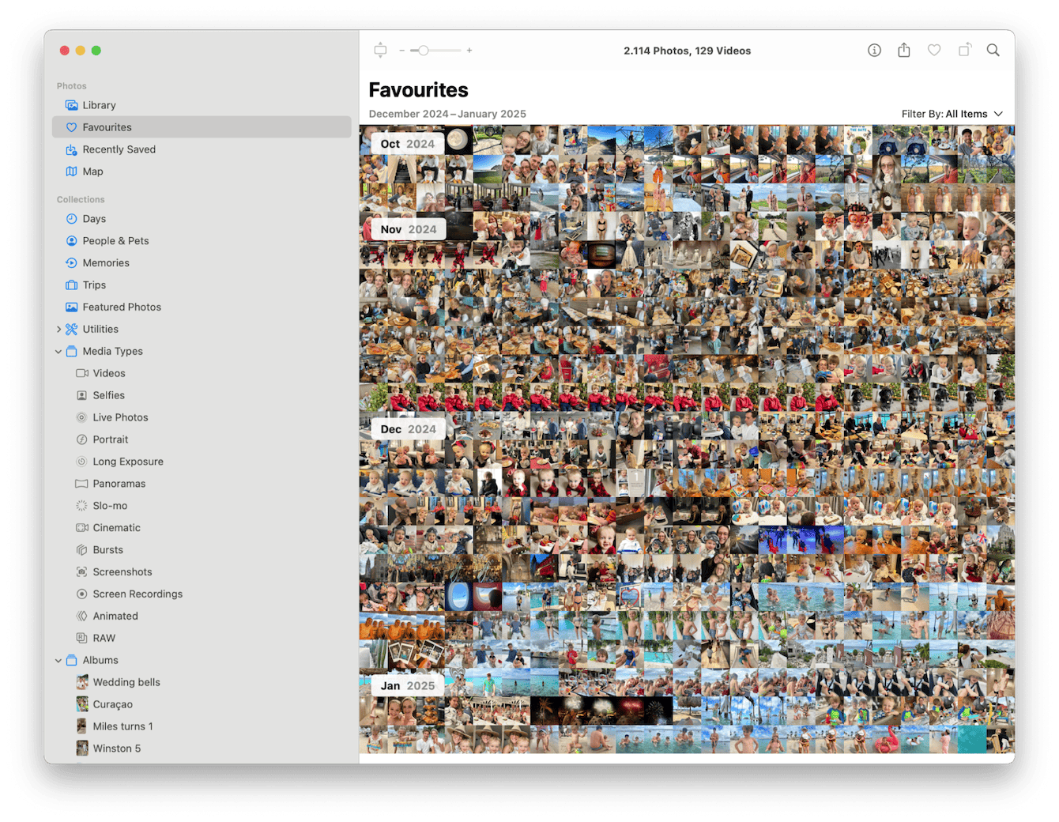1059x822 pixels.
Task: Click the zoom out minus button
Action: click(402, 51)
